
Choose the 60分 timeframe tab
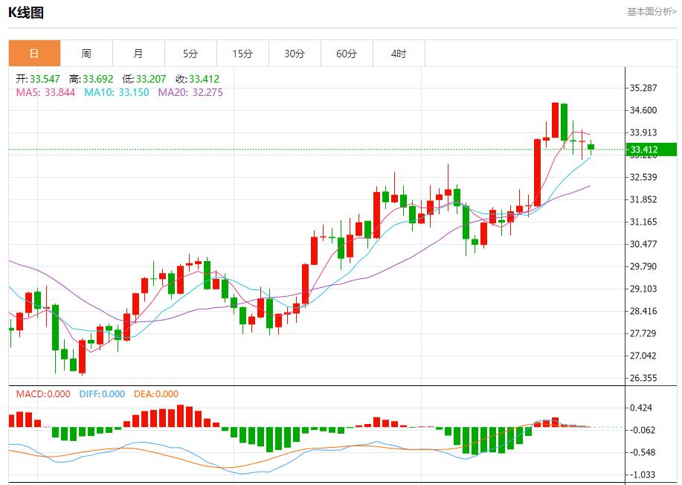[347, 54]
